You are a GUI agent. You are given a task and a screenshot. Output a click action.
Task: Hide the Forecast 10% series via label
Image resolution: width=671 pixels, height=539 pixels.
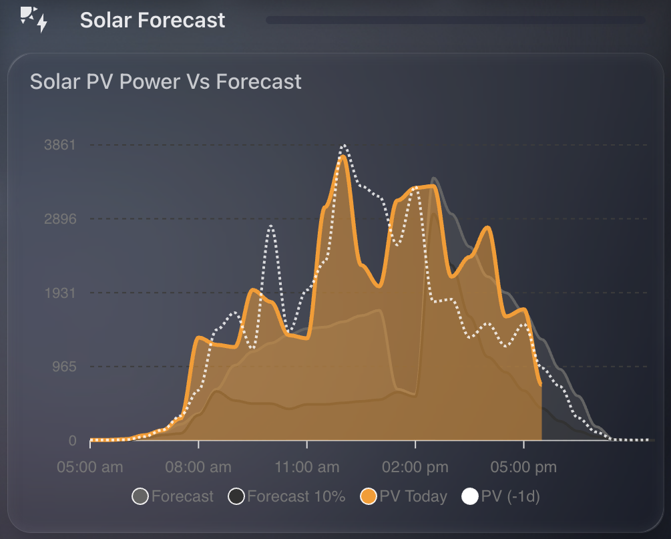tap(296, 497)
